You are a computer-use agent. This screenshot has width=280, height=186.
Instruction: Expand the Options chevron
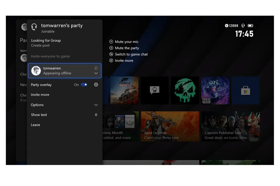pyautogui.click(x=96, y=105)
